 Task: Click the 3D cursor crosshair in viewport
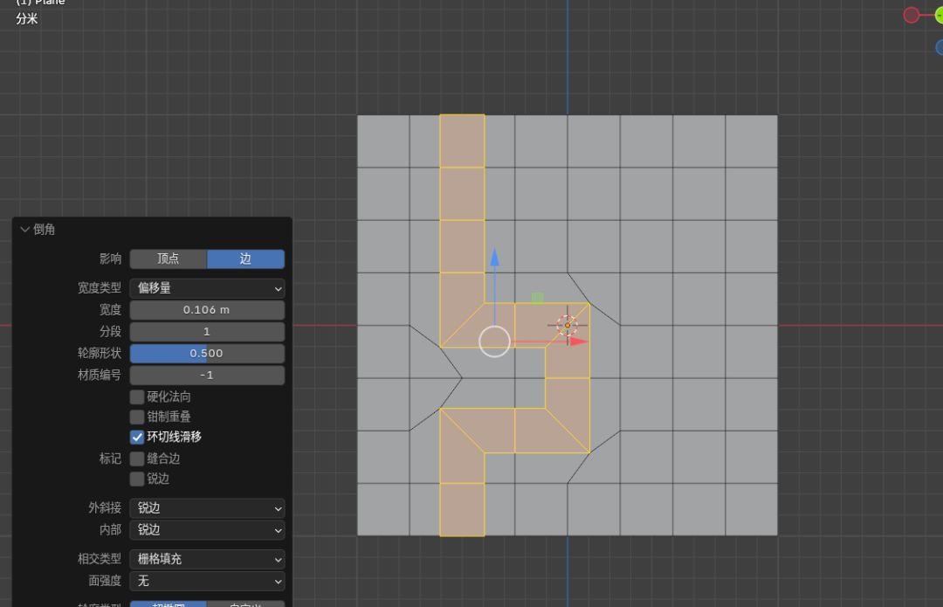pos(567,326)
